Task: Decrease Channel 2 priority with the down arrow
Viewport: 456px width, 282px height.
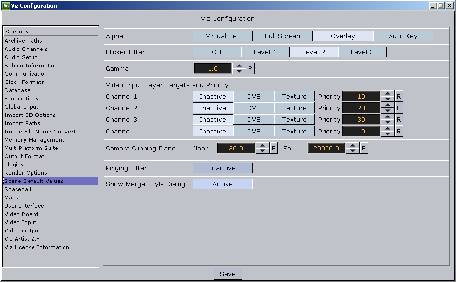Action: (x=387, y=110)
